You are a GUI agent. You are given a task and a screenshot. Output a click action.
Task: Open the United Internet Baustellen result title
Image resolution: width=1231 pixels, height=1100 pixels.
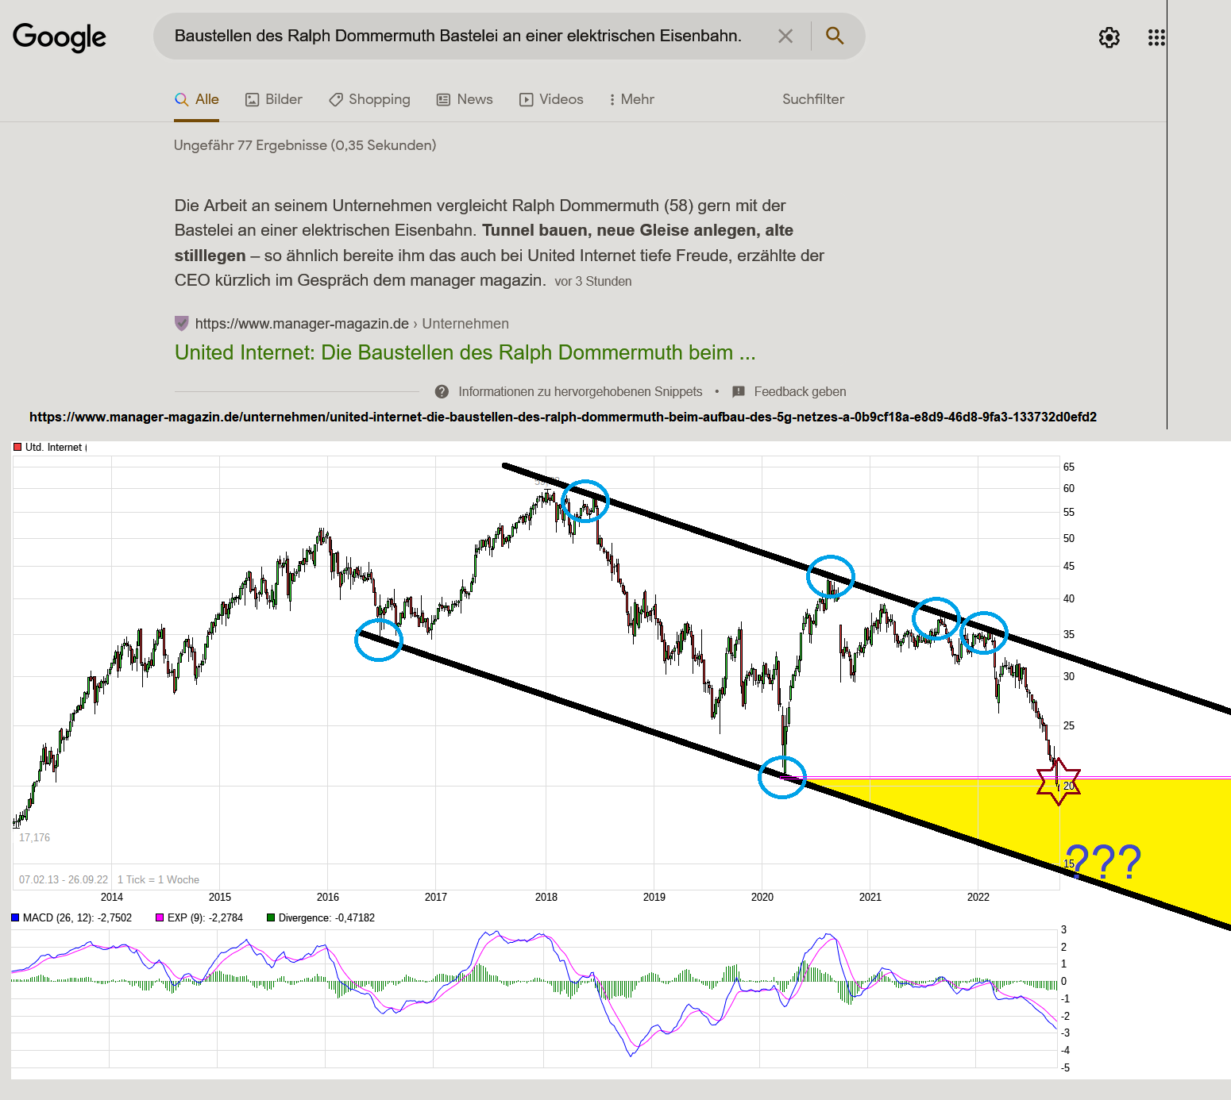click(465, 352)
